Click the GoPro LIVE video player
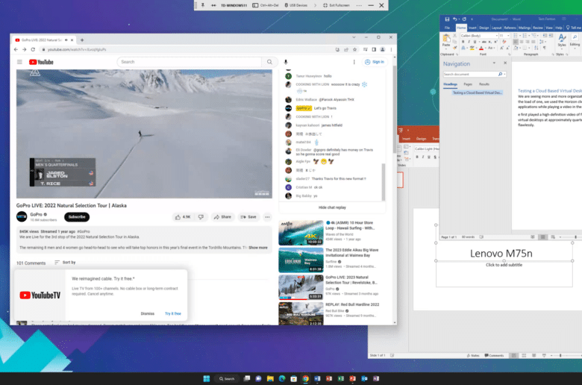 click(x=144, y=134)
